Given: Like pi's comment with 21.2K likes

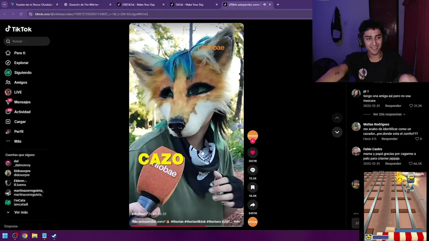Looking at the screenshot, I should pos(411,106).
